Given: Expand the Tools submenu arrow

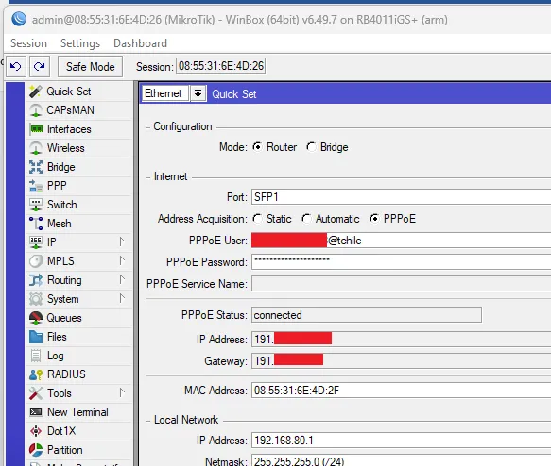Looking at the screenshot, I should click(122, 393).
